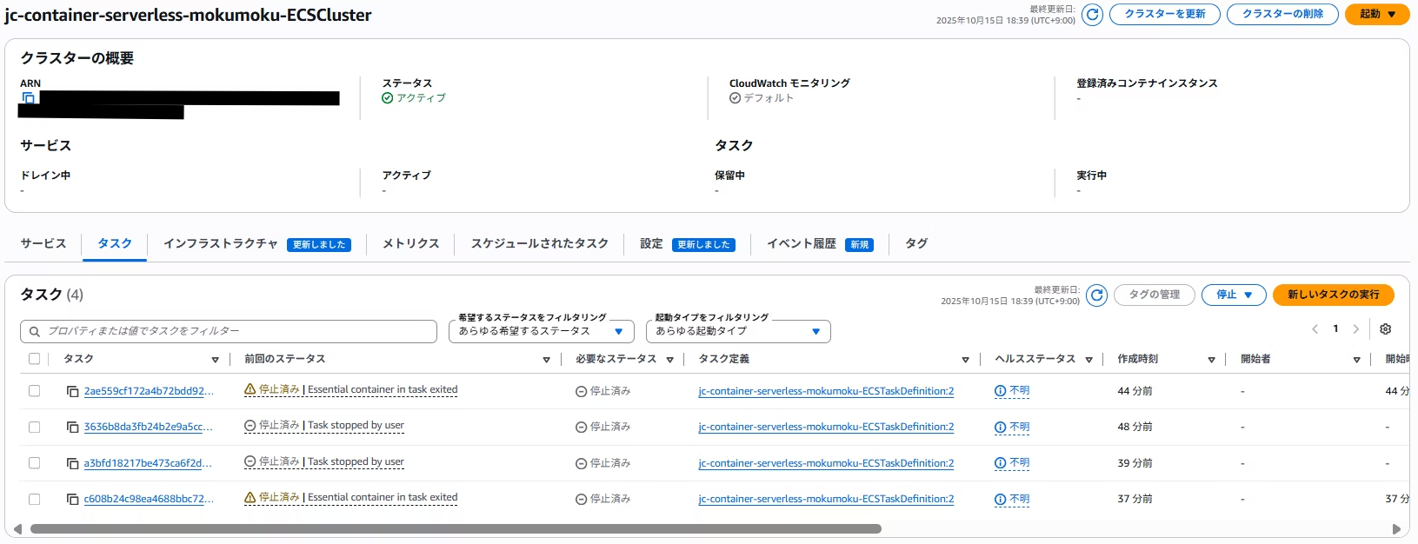Screen dimensions: 1418x544
Task: Click health info icon for task 3636b8da
Action: click(x=1000, y=427)
